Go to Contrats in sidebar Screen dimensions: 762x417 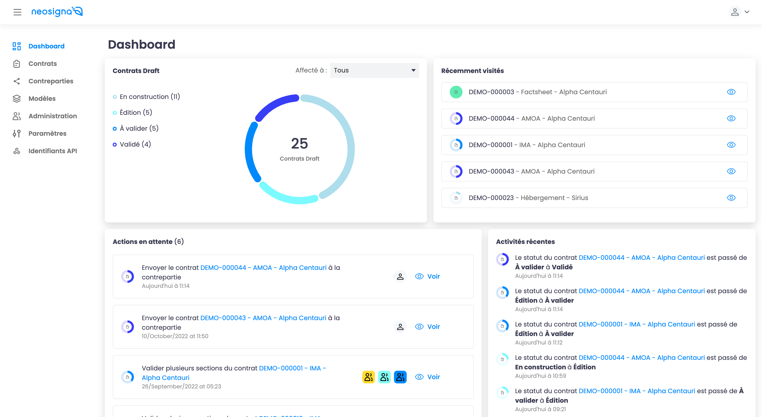point(43,64)
